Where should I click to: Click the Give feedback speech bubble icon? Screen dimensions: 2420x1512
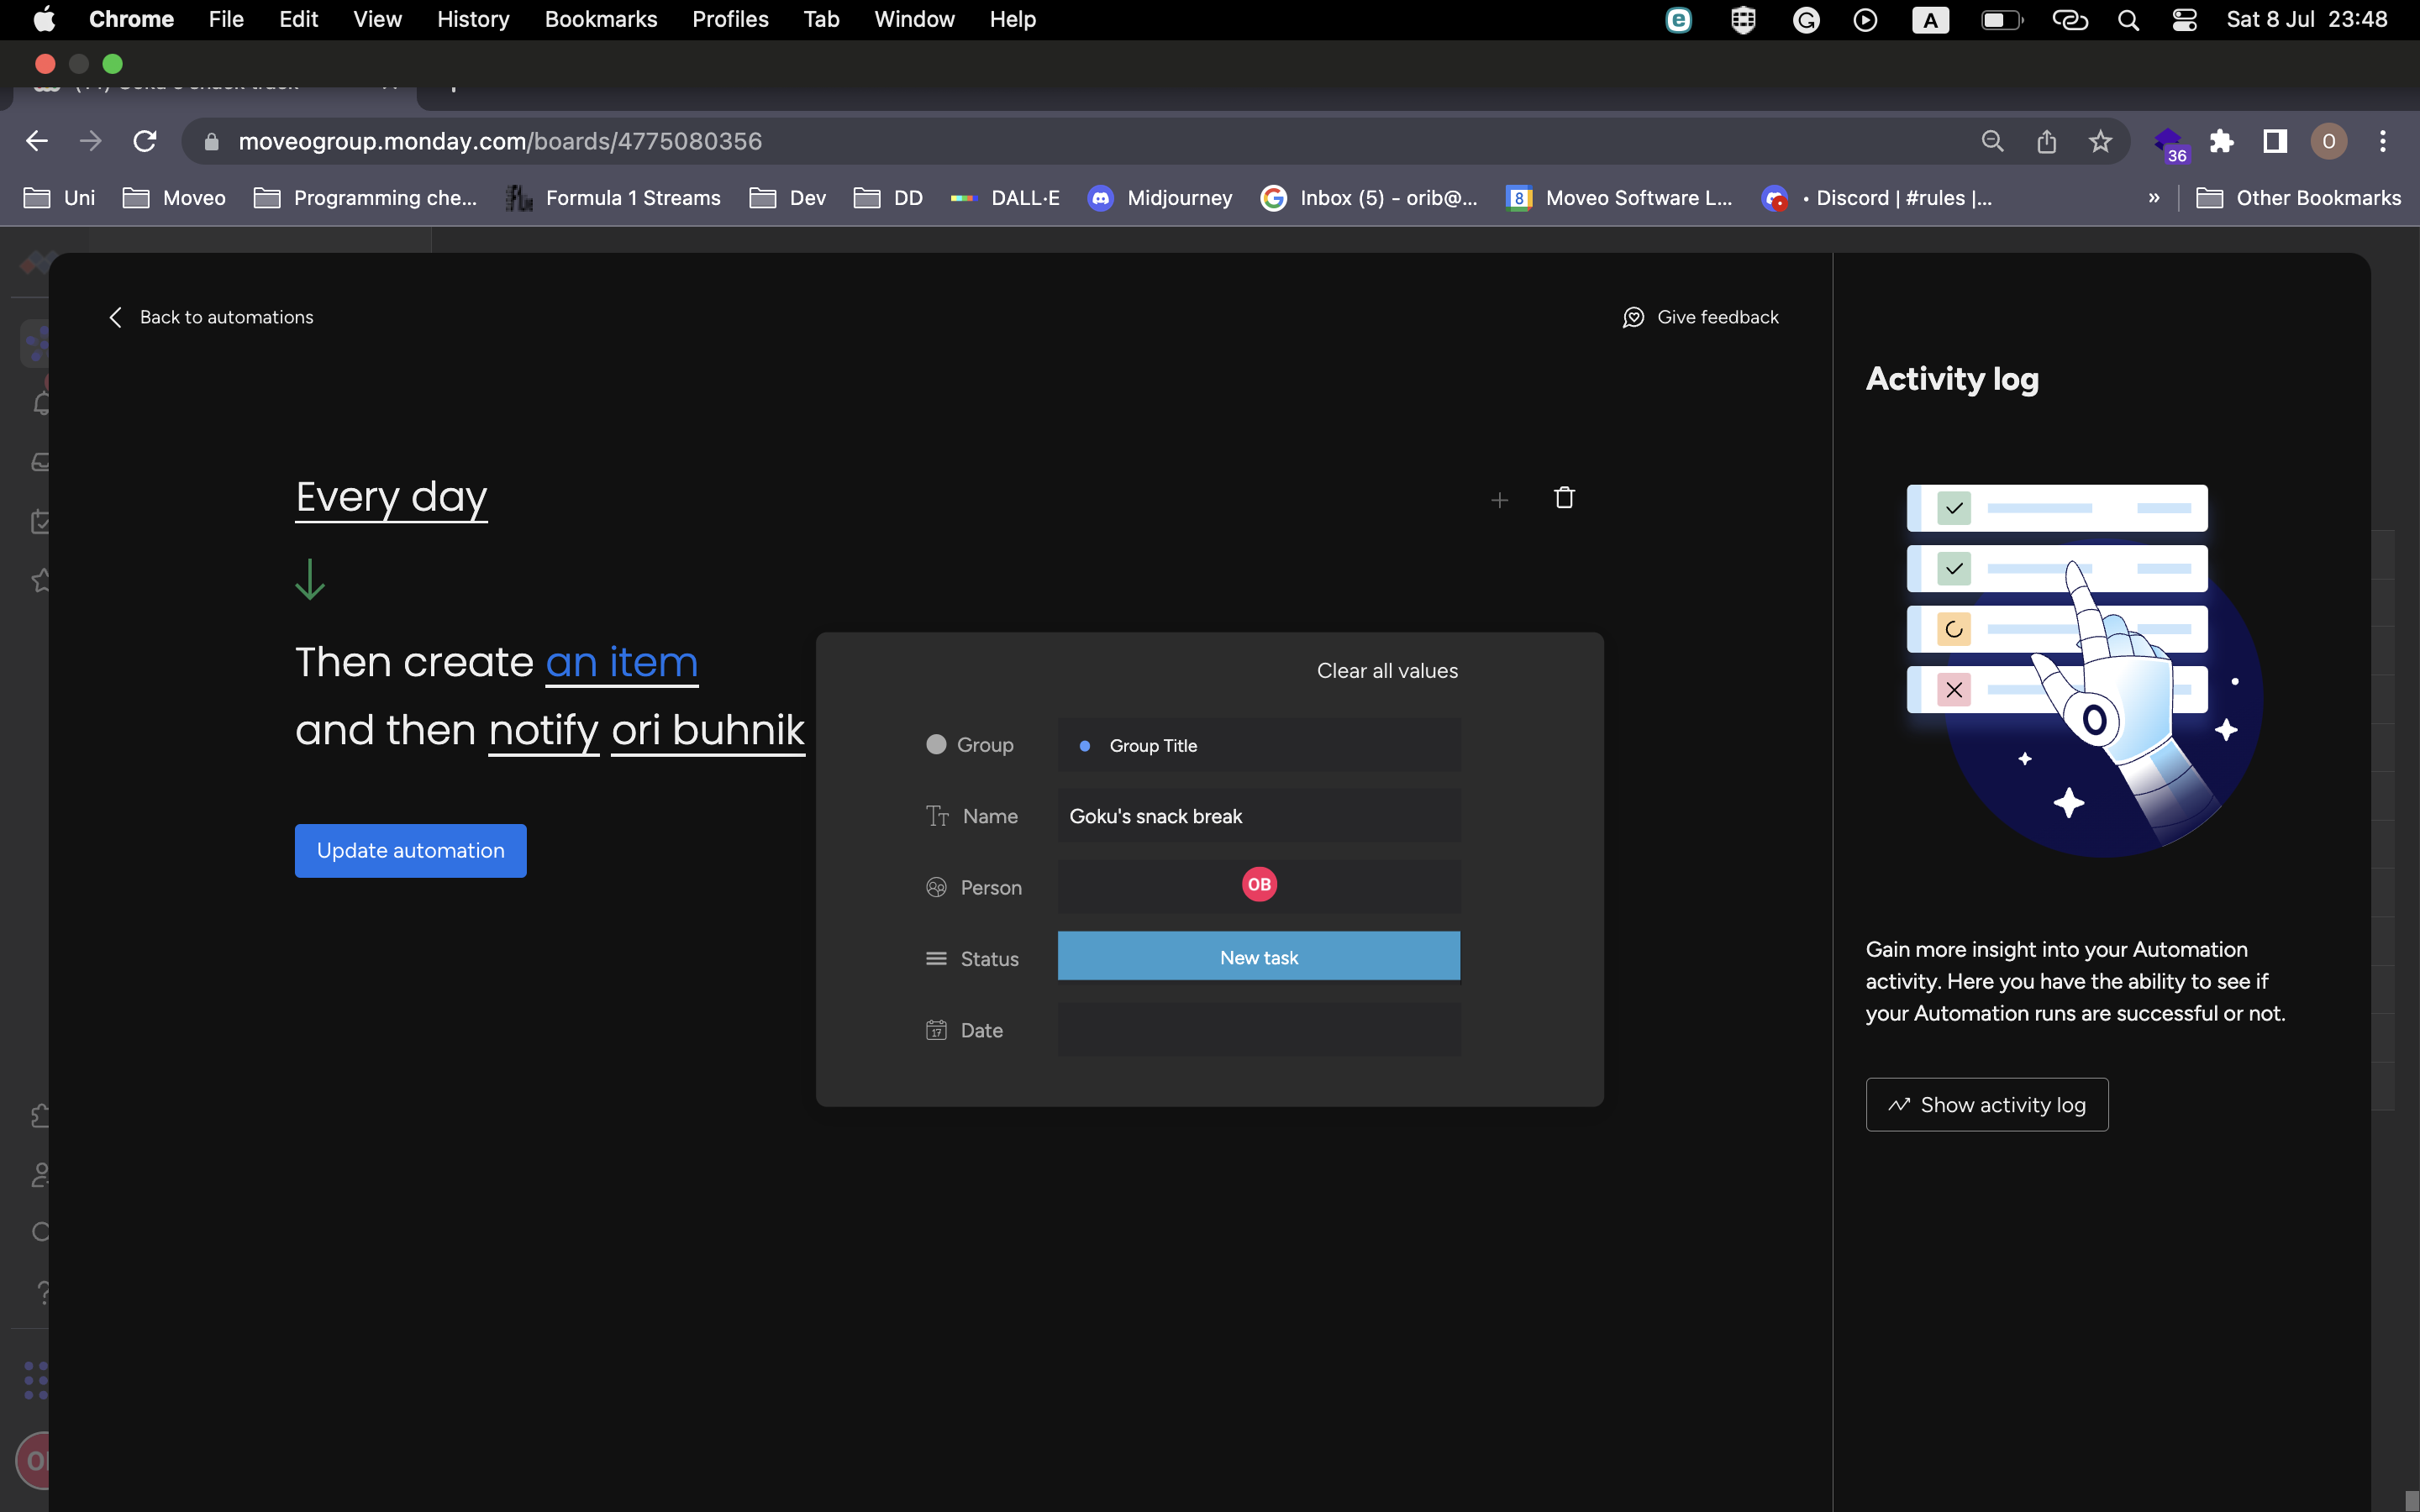point(1633,317)
